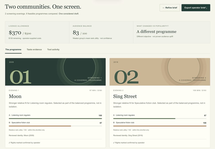215x149 pixels.
Task: Click the 2016 year label on poster
Action: pyautogui.click(x=116, y=62)
